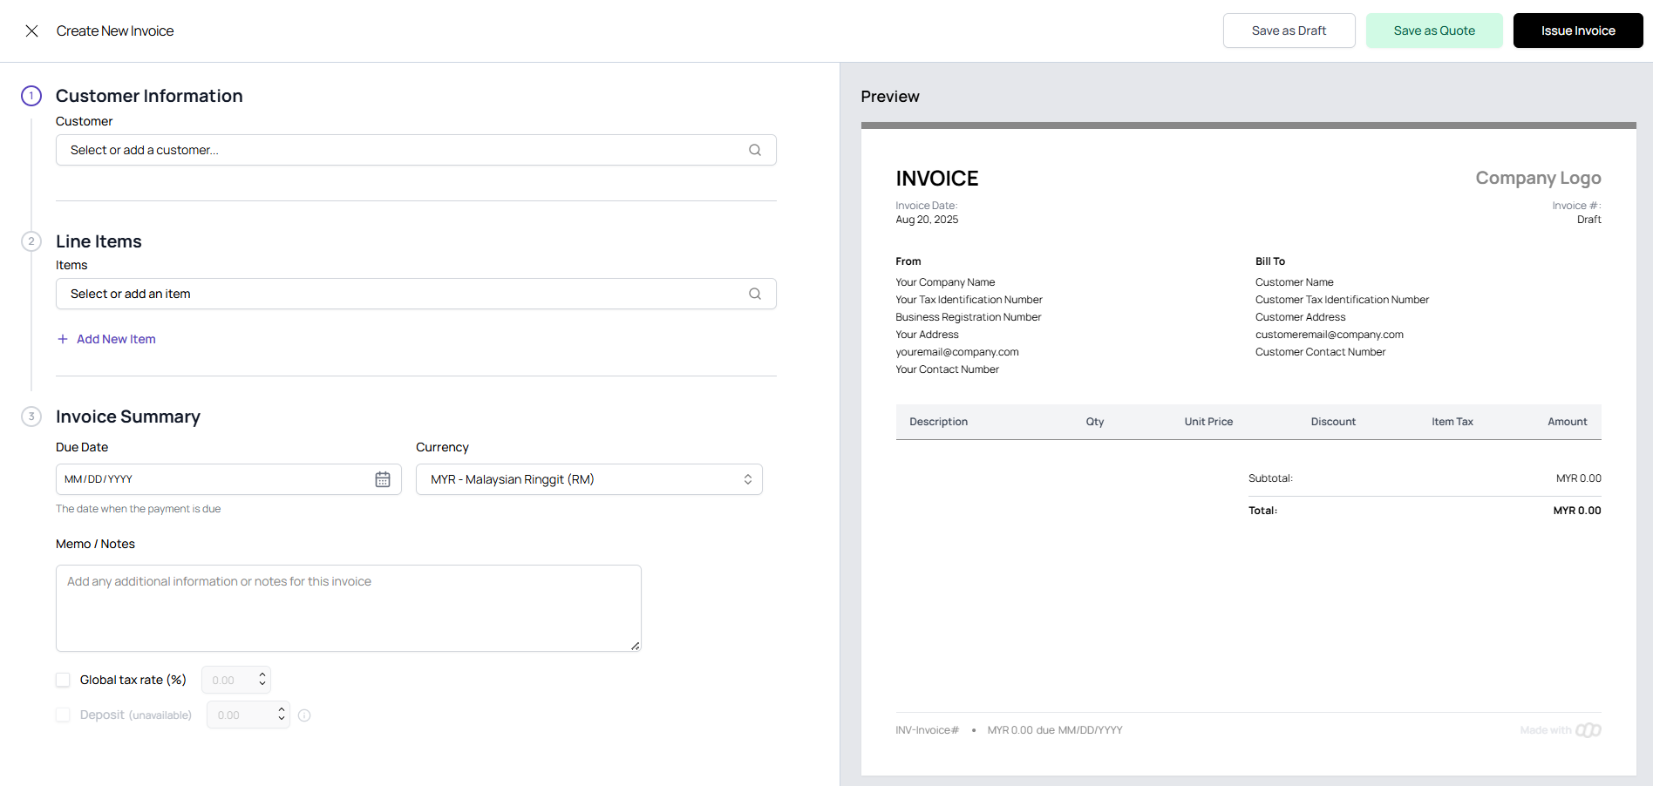Viewport: 1653px width, 786px height.
Task: Click the Add New Item link
Action: pyautogui.click(x=115, y=338)
